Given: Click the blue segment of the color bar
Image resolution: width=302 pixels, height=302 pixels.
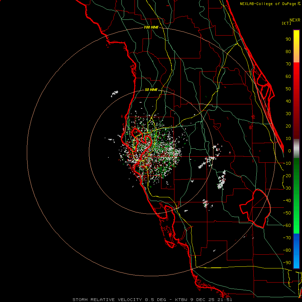Looking at the screenshot, I should coord(296,251).
